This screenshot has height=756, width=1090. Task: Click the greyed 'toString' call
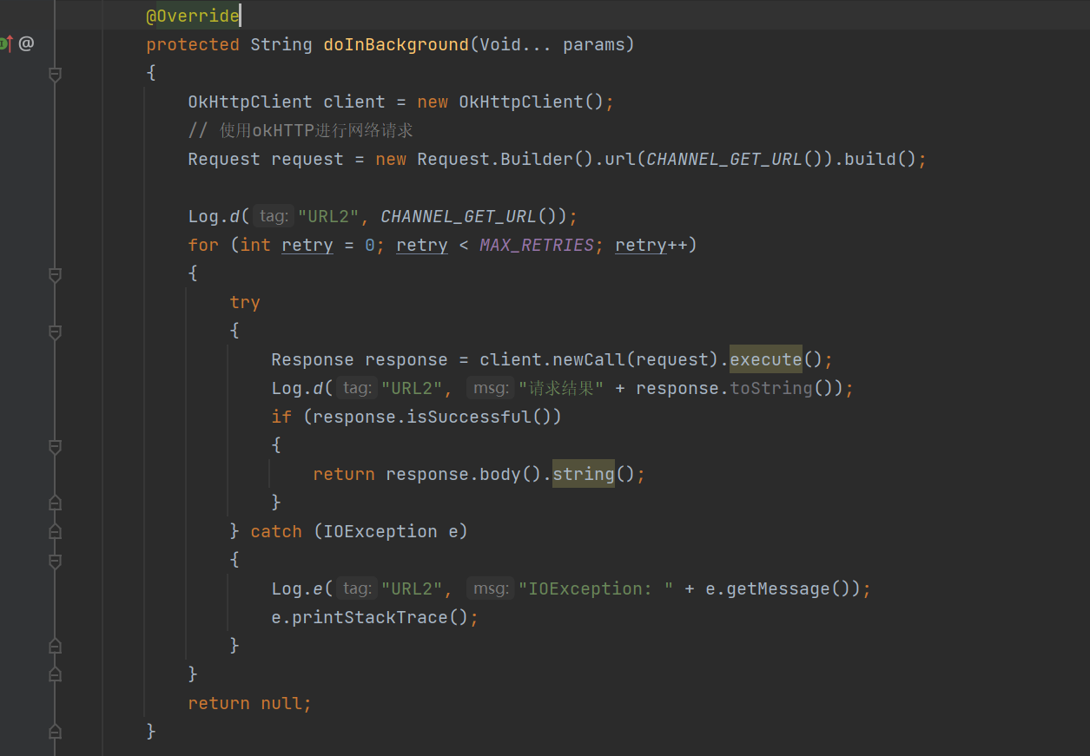coord(771,388)
